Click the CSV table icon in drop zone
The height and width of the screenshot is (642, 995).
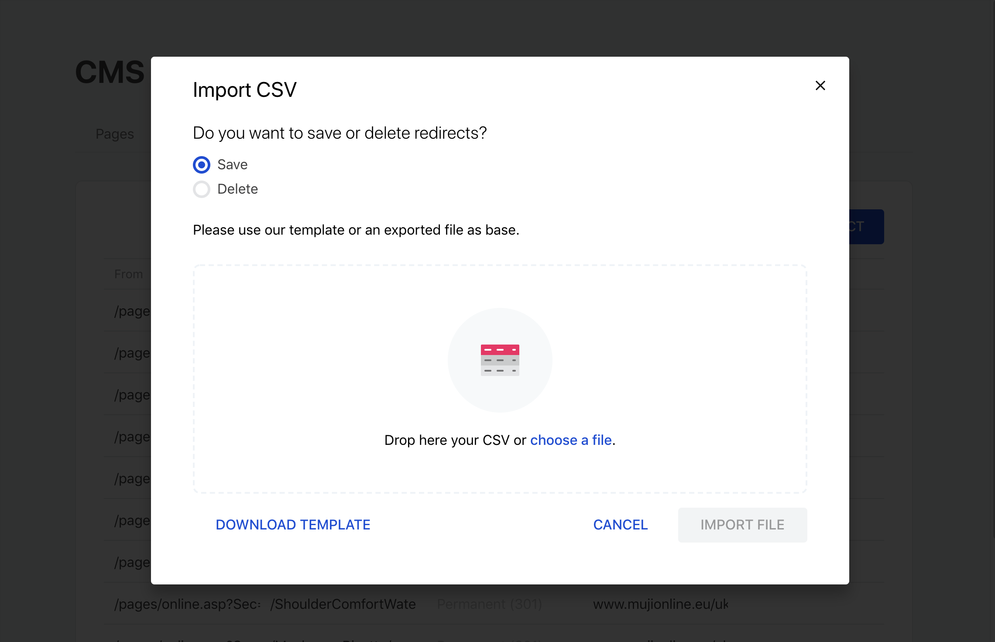(x=500, y=360)
